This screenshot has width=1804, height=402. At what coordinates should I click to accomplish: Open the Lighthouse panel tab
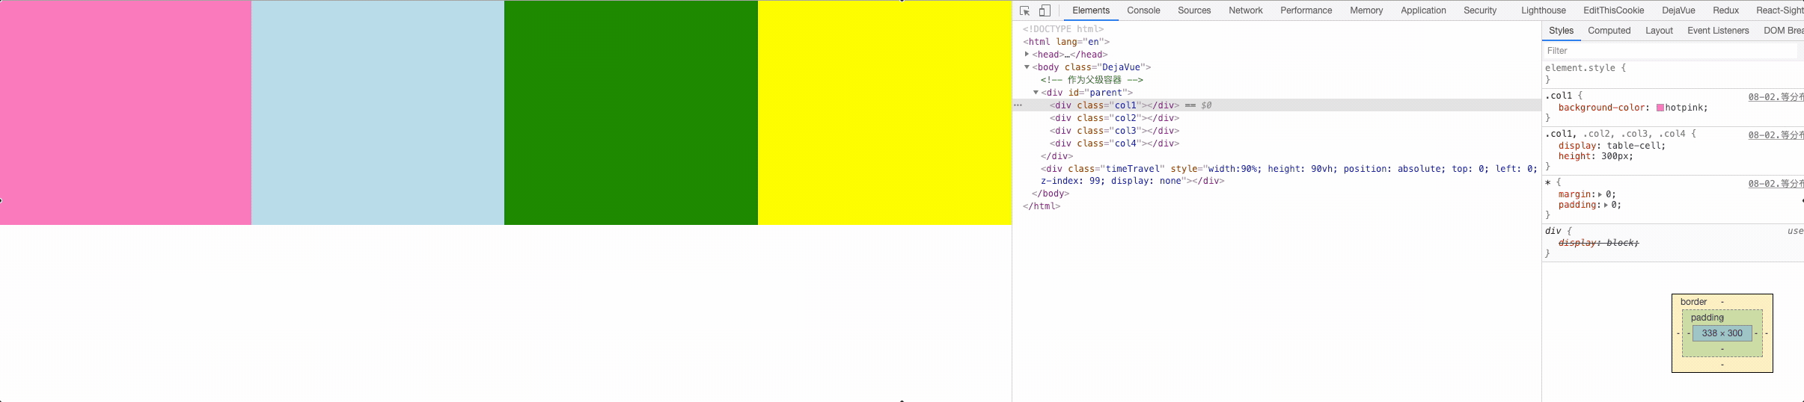tap(1543, 10)
